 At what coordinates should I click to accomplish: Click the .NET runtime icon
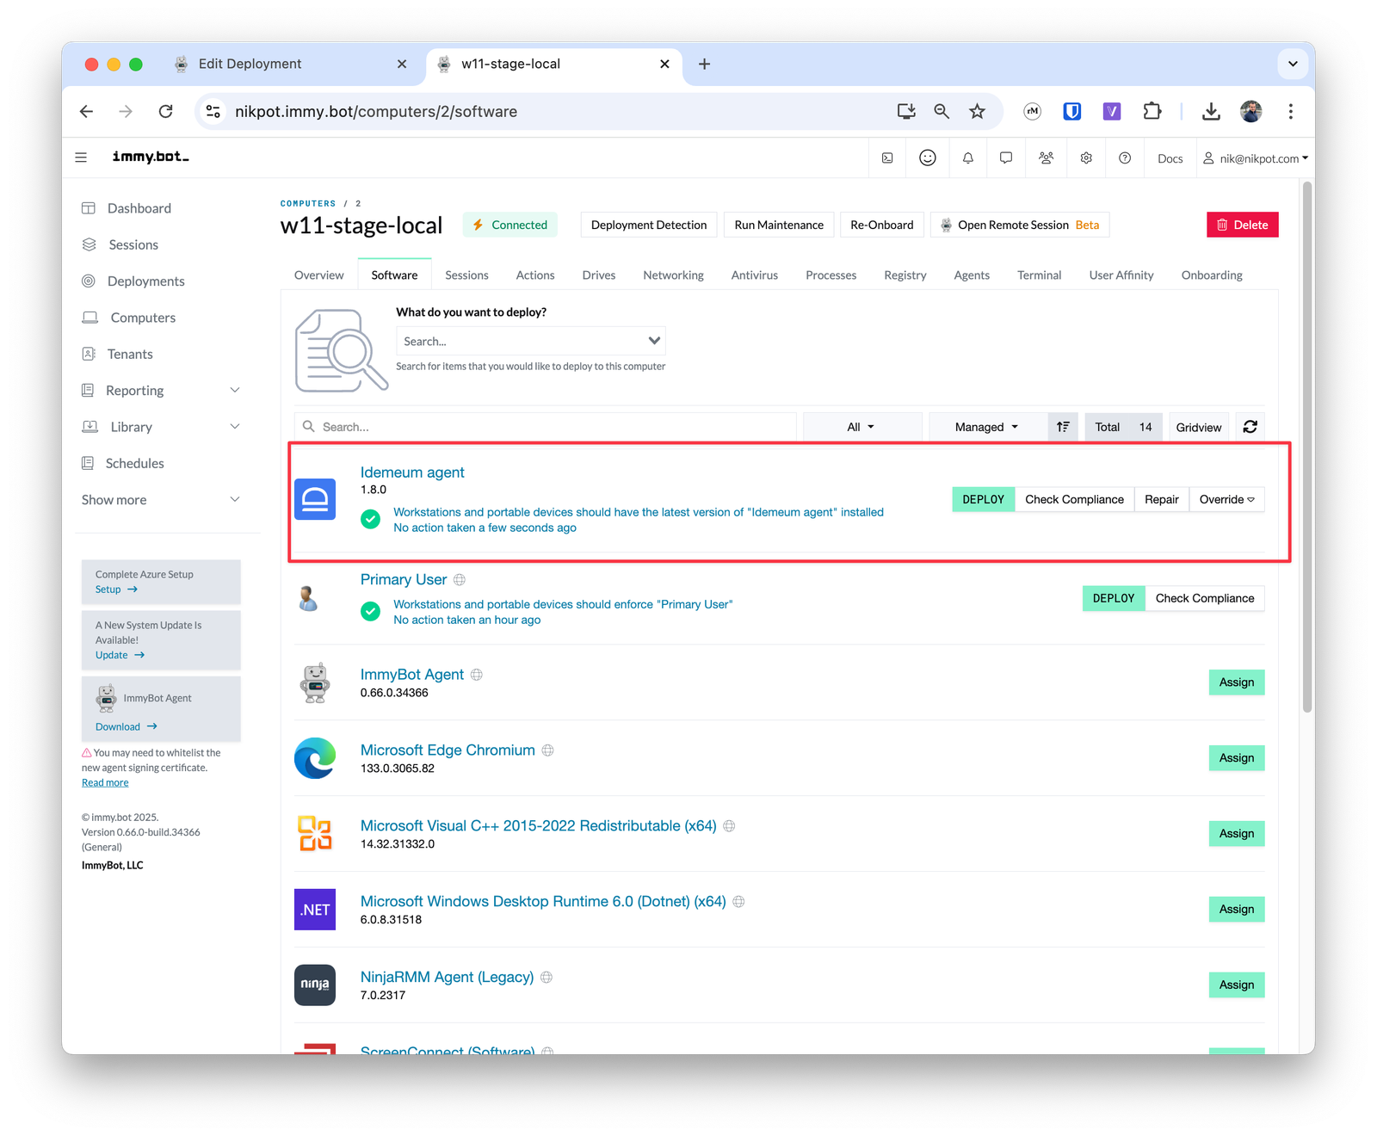(315, 910)
